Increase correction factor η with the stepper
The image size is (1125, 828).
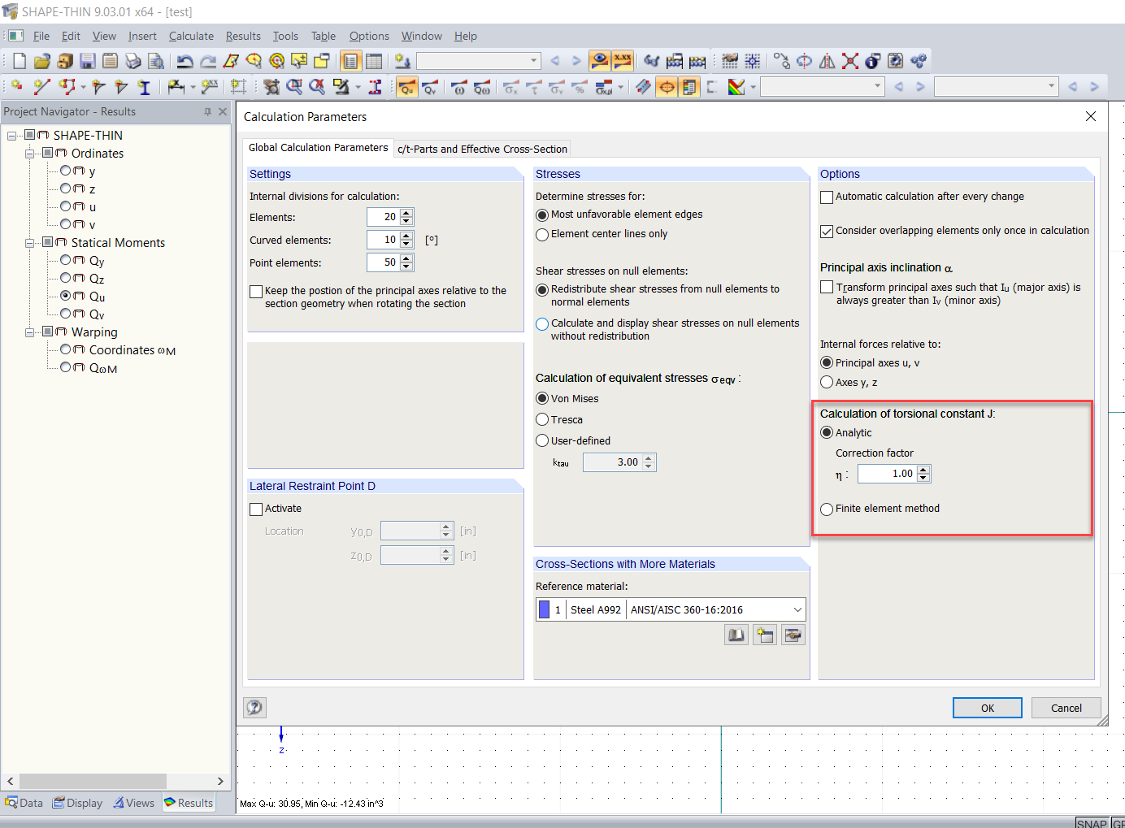[923, 470]
